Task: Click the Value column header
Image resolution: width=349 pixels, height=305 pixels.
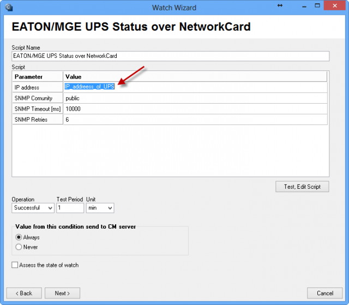Action: tap(195, 76)
